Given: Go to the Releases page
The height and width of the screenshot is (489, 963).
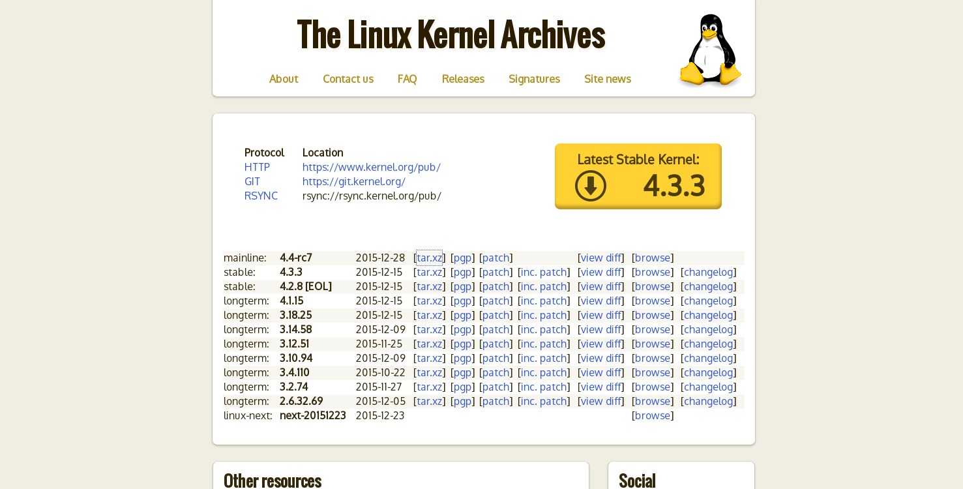Looking at the screenshot, I should 463,79.
